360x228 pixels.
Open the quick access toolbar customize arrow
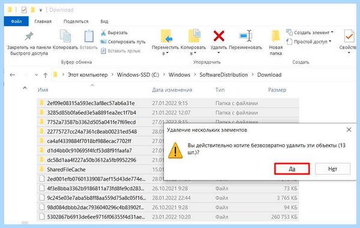(41, 10)
